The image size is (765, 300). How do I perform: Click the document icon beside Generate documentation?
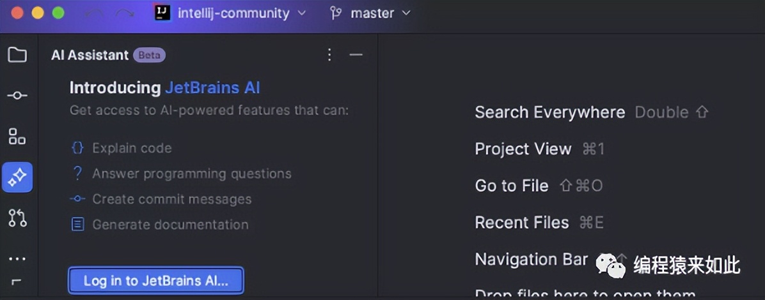pyautogui.click(x=77, y=225)
